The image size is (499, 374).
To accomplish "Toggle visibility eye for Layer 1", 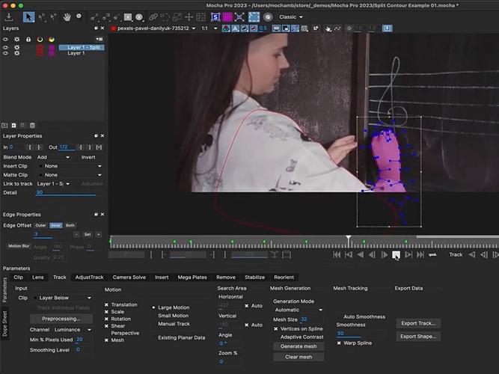I will (x=5, y=53).
